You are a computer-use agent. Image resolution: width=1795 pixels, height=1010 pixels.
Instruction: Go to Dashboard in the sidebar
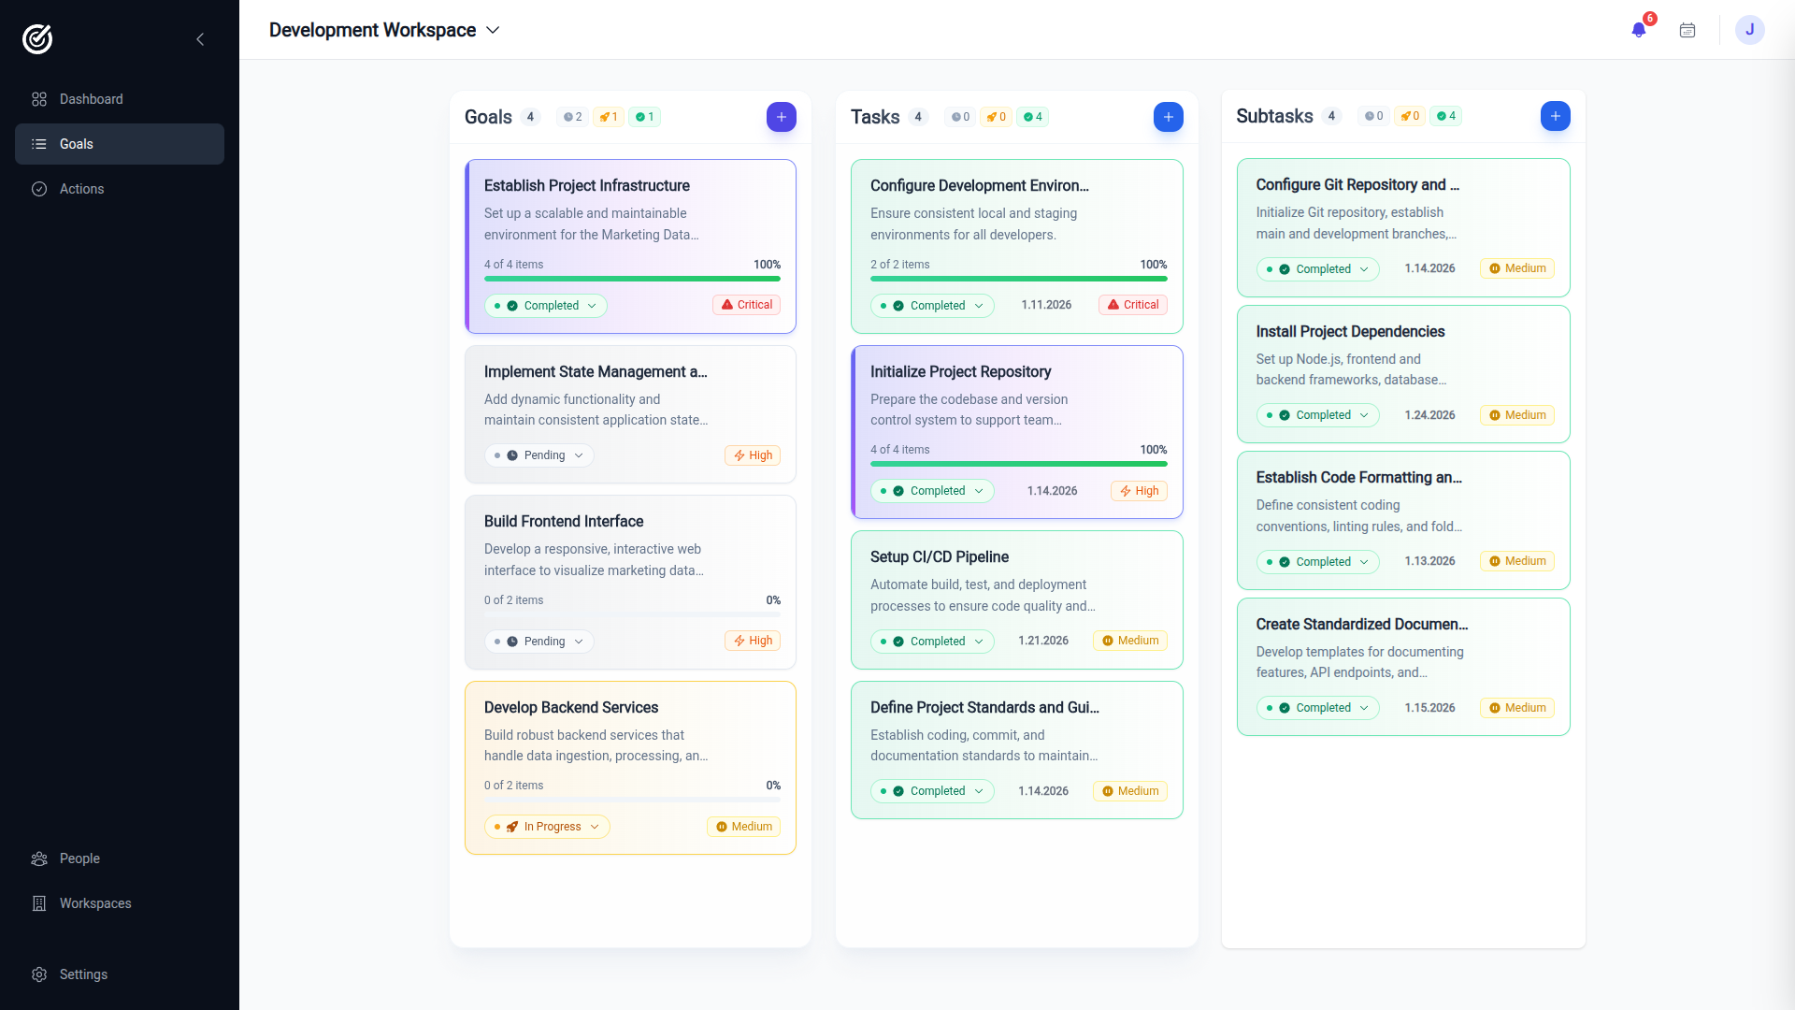pyautogui.click(x=91, y=99)
